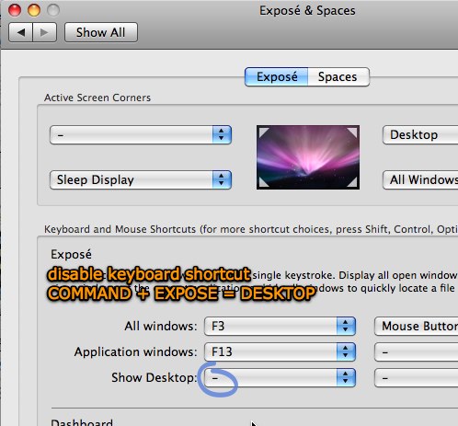
Task: Click the screen corners preview thumbnail
Action: 308,157
